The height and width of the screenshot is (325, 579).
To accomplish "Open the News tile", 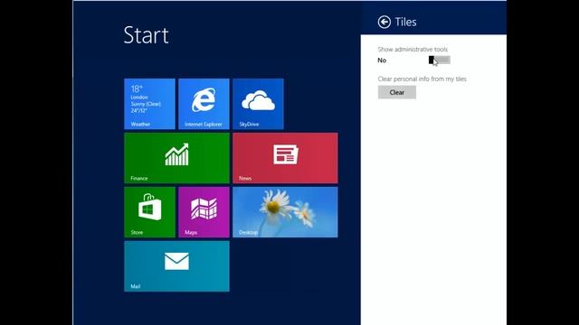I will coord(285,158).
